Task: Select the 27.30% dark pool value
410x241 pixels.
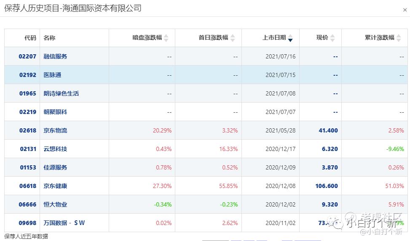Action: [162, 186]
